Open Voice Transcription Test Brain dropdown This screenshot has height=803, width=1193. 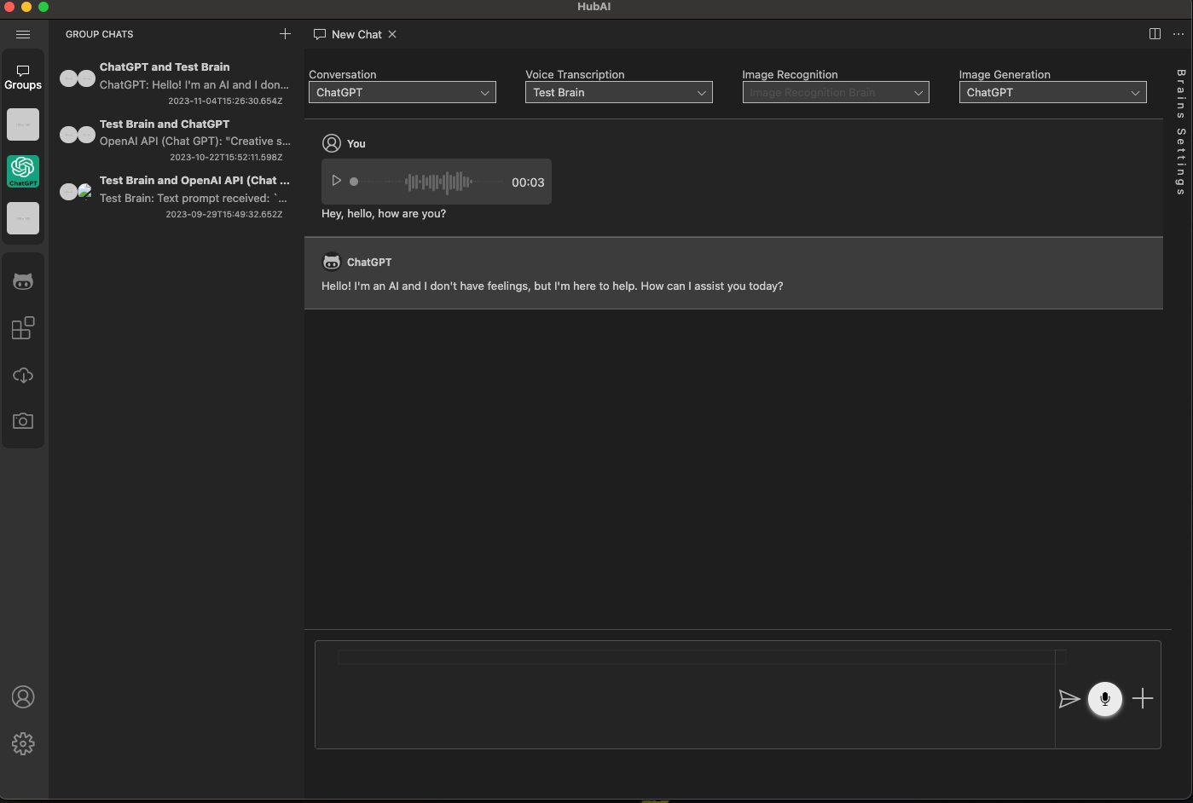tap(619, 92)
